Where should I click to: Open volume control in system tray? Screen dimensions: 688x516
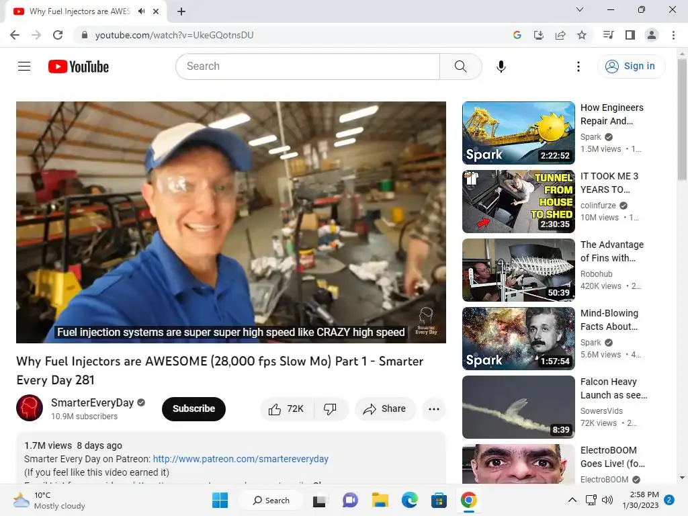pos(607,500)
